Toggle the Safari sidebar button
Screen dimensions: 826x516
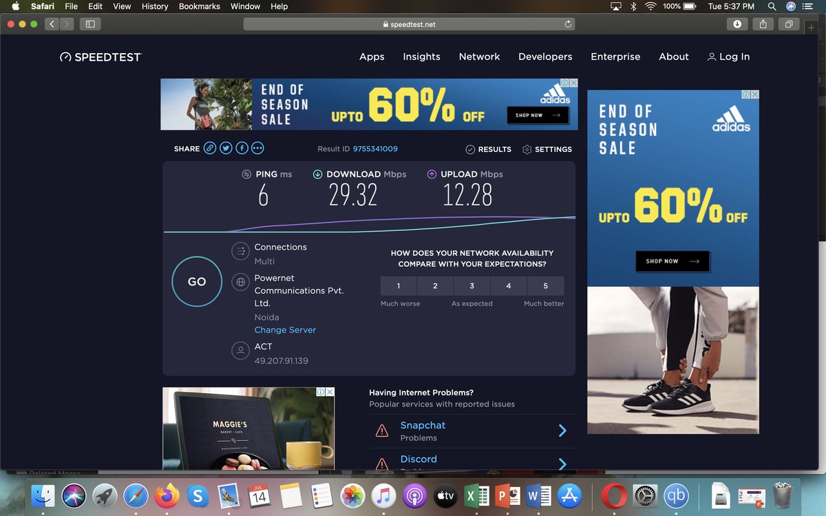90,24
